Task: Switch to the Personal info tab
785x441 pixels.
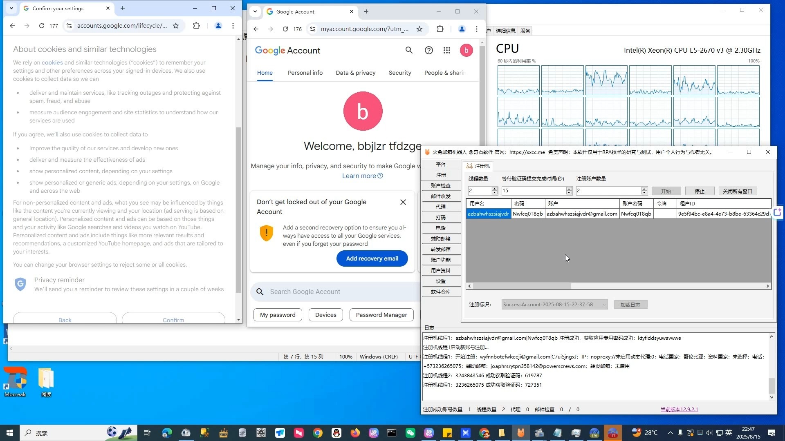Action: click(305, 73)
